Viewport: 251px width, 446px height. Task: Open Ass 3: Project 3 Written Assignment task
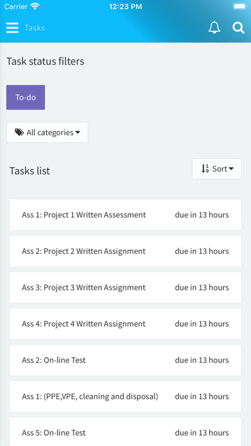click(x=125, y=288)
